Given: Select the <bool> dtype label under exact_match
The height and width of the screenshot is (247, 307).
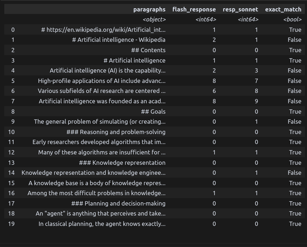Looking at the screenshot, I should [x=292, y=20].
